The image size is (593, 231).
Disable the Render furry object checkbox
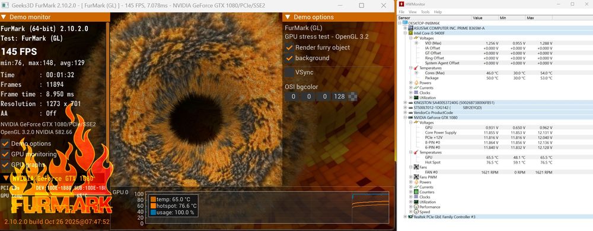[x=289, y=47]
